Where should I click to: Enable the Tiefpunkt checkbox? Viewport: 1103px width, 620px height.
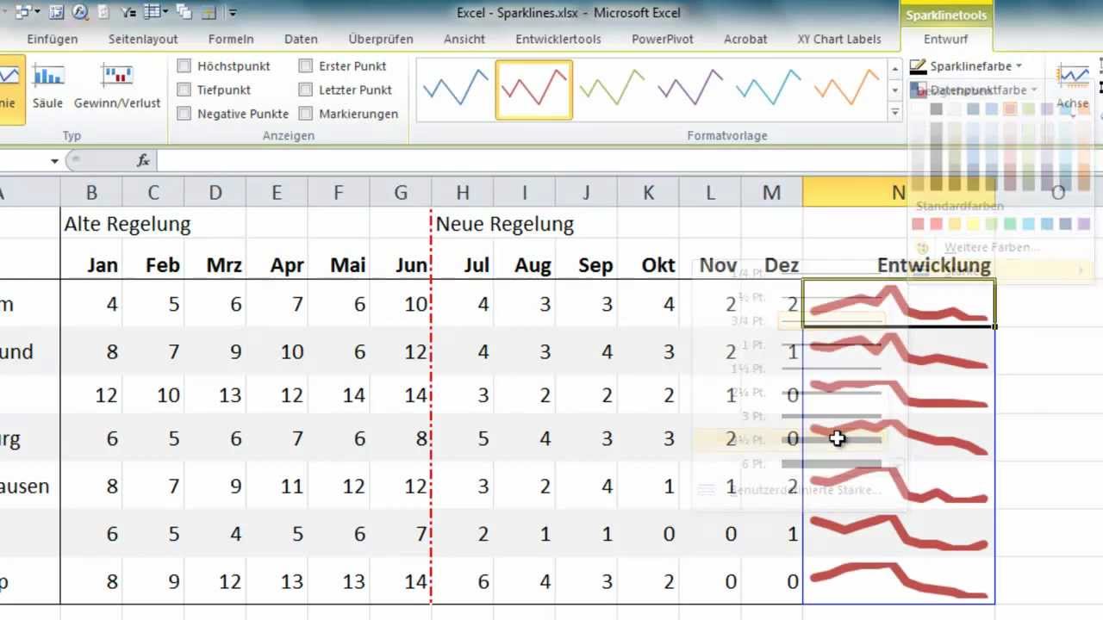(x=184, y=90)
